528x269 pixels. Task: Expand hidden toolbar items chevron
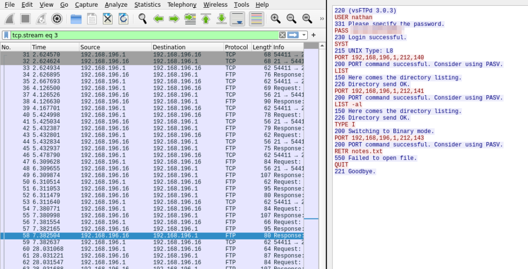(322, 19)
